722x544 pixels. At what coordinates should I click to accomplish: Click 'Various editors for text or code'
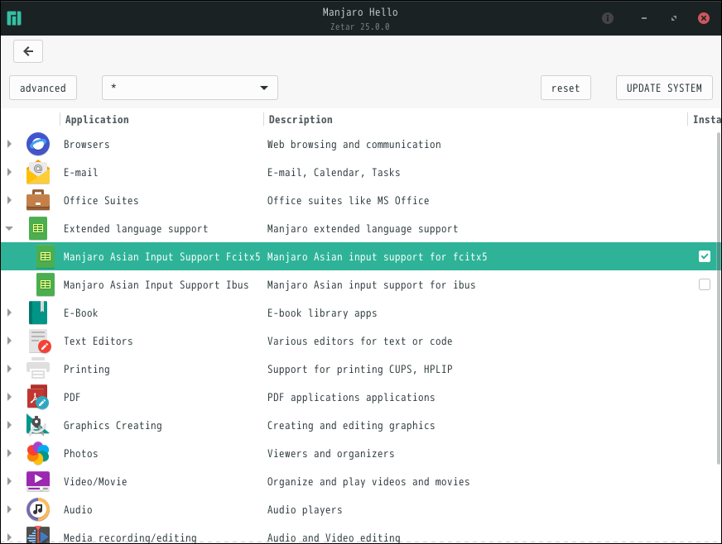coord(359,341)
